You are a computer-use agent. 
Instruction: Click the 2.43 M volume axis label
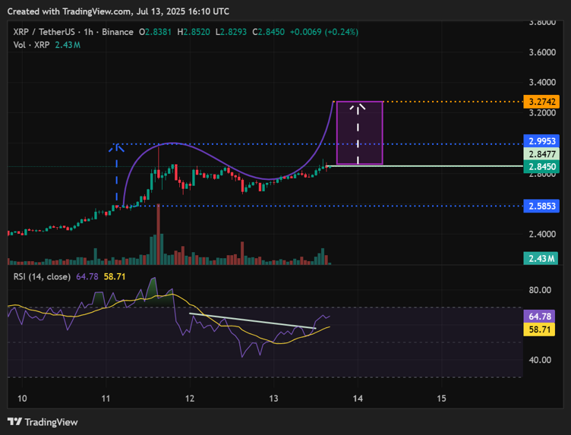pos(541,260)
